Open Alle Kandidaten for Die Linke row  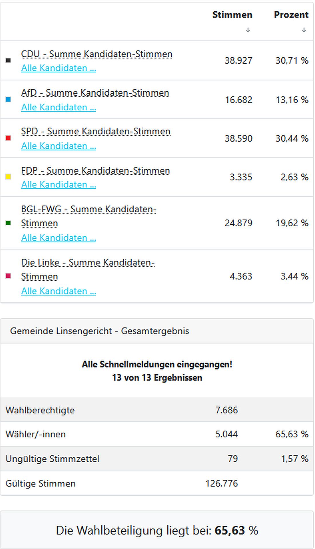[58, 291]
